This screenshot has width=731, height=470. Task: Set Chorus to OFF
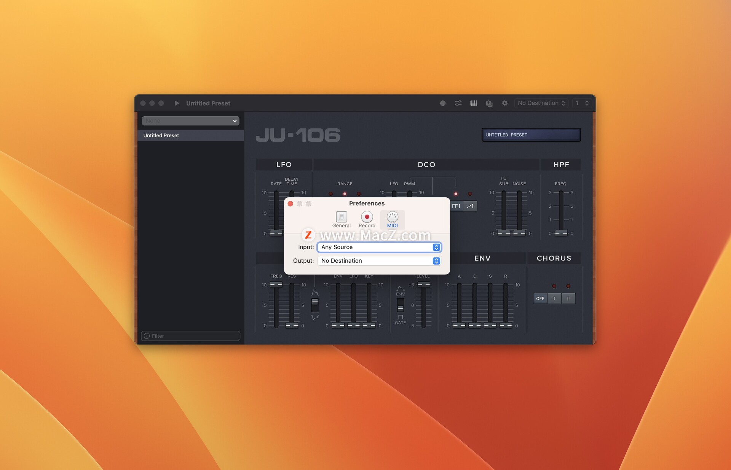540,299
